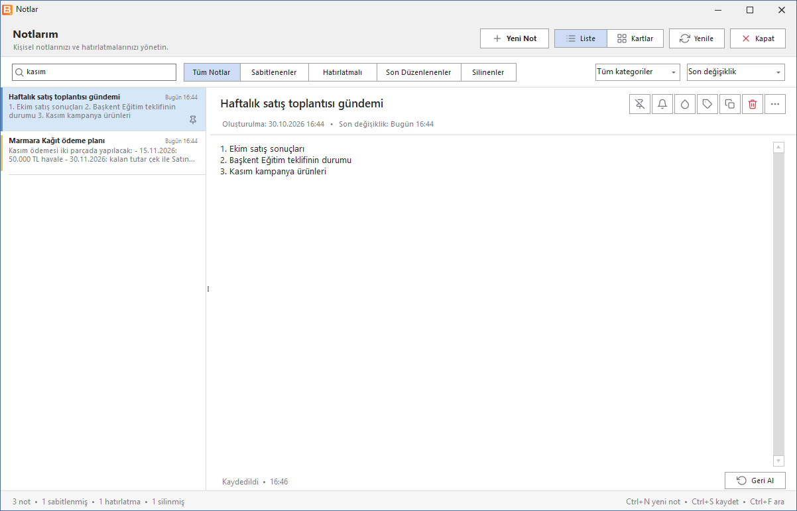The height and width of the screenshot is (511, 797).
Task: Click '1 sabitlenmiş' in the status bar
Action: point(65,502)
